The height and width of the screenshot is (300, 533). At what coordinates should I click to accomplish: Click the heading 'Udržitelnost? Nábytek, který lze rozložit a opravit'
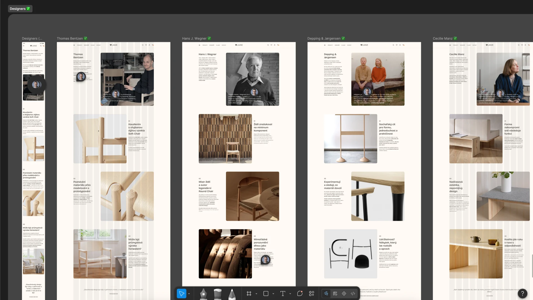tap(388, 244)
